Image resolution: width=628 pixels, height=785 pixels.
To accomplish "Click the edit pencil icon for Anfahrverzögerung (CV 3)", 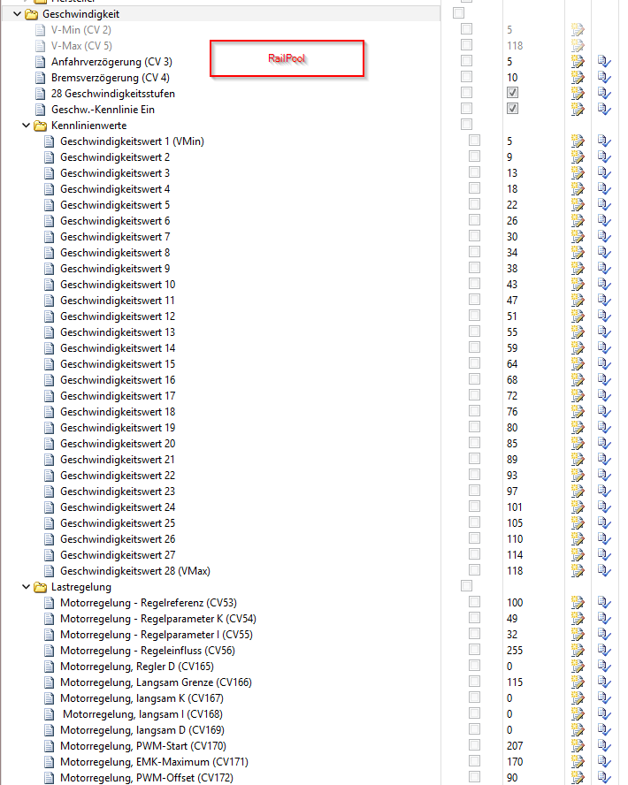I will (578, 61).
